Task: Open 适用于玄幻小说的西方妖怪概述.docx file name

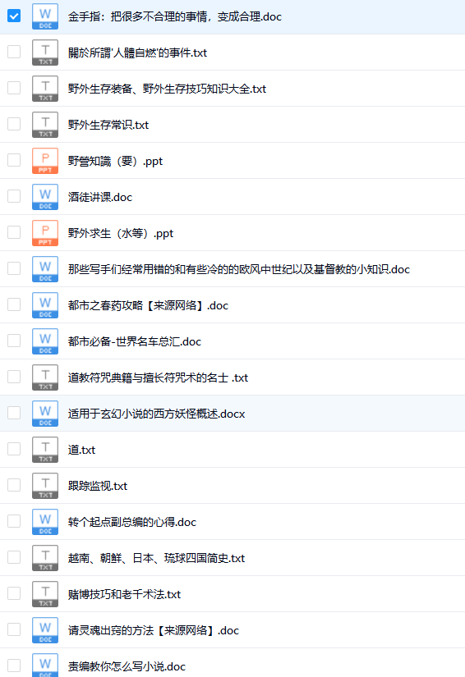Action: (x=156, y=414)
